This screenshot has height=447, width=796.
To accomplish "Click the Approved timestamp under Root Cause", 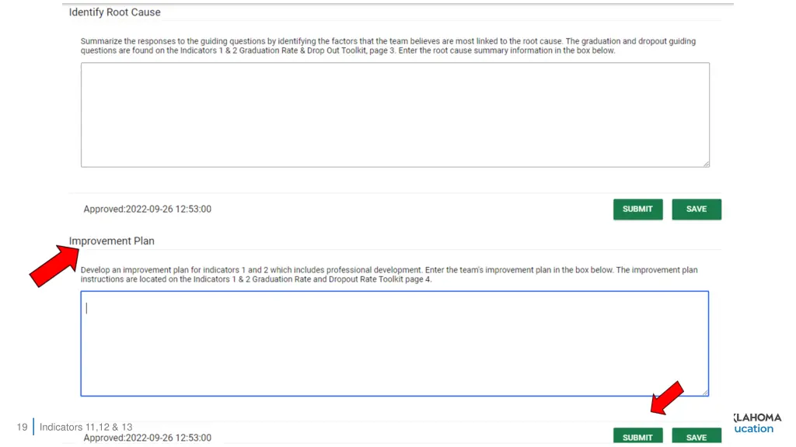I will coord(147,209).
